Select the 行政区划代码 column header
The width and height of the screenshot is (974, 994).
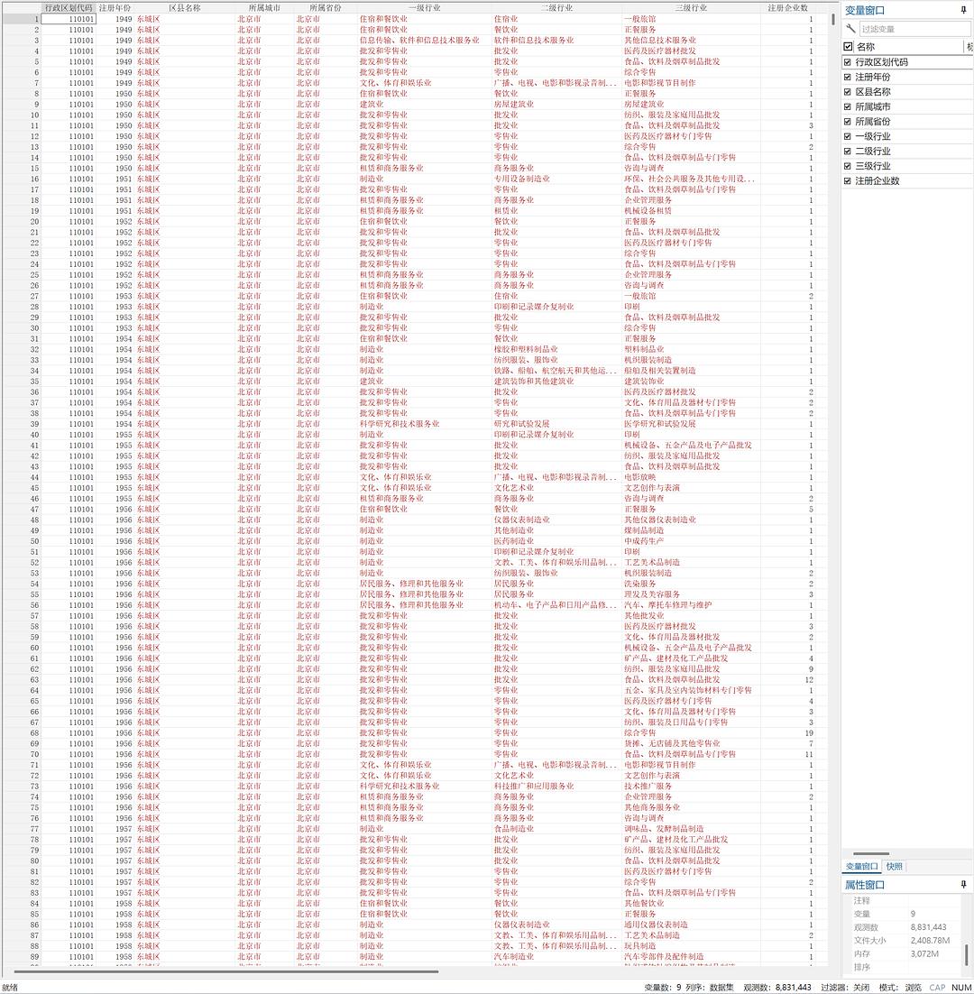[69, 7]
